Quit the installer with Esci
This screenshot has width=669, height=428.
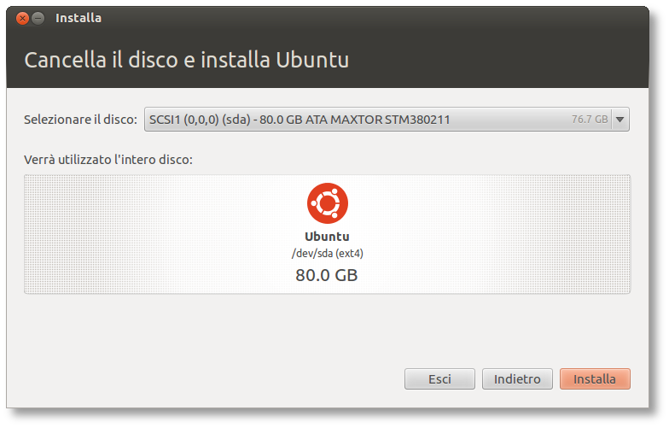pos(439,378)
